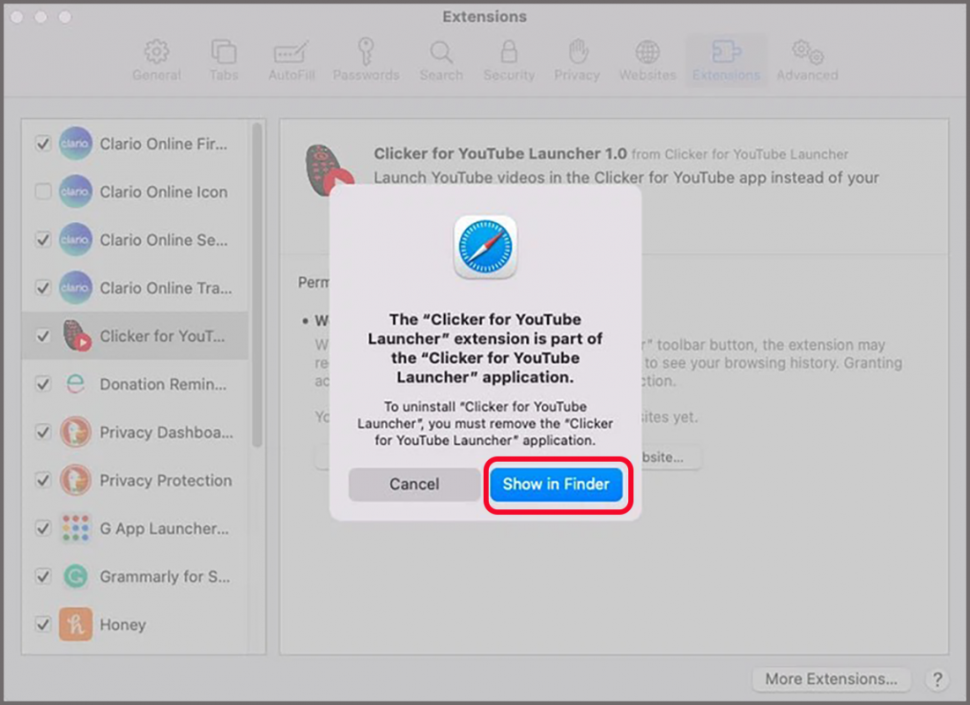Click Show in Finder button
Image resolution: width=970 pixels, height=705 pixels.
pyautogui.click(x=556, y=484)
